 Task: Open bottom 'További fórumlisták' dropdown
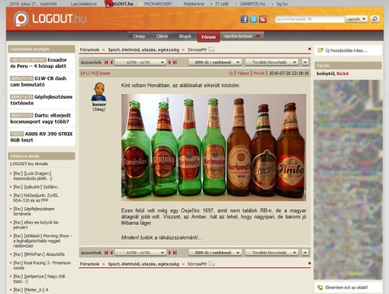[x=271, y=253]
